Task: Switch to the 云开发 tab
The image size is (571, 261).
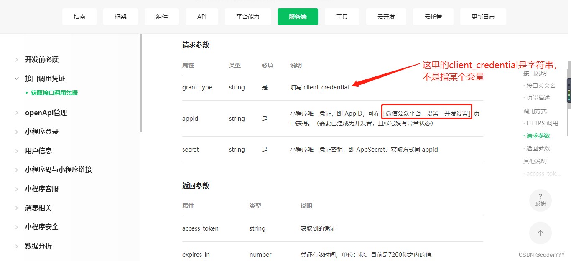Action: pyautogui.click(x=386, y=17)
